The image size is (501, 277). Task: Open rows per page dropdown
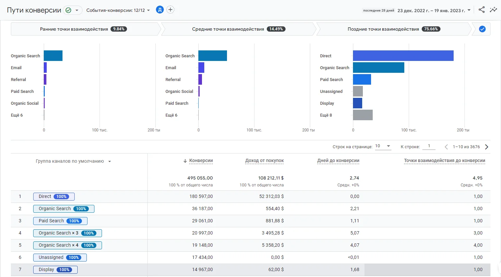383,146
